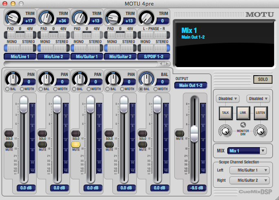Click the Mic/Guitar 1 pan knob

pyautogui.click(x=80, y=78)
